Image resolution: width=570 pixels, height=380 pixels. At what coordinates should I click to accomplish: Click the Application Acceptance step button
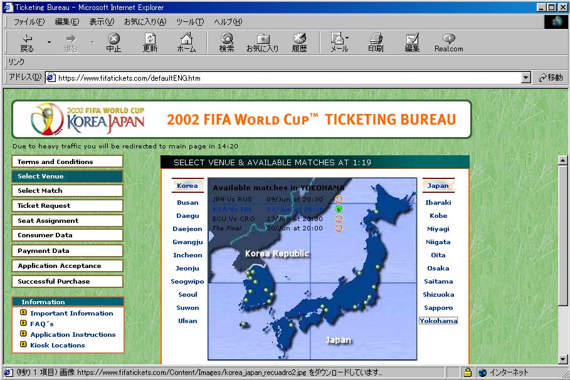coord(67,265)
